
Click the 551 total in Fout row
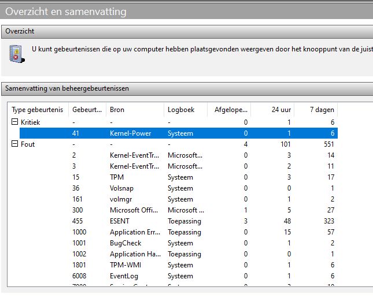coord(328,144)
